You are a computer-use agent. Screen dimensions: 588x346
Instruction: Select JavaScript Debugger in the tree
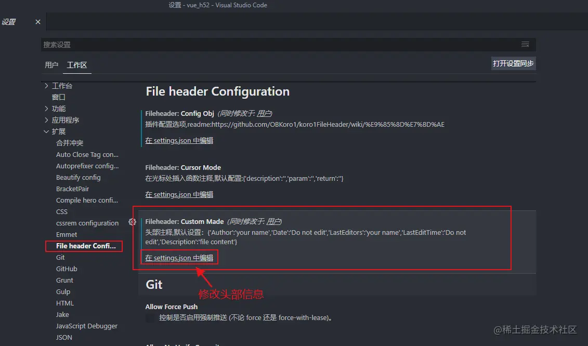87,326
